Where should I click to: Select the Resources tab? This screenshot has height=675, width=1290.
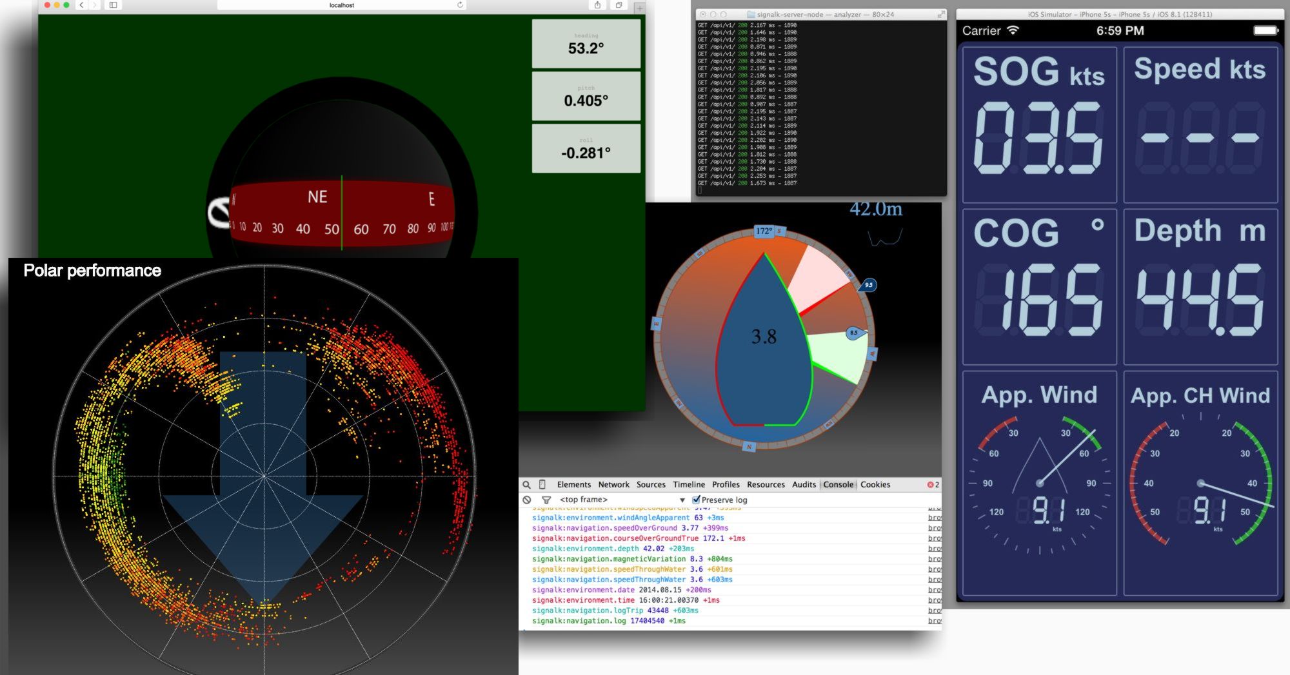[x=766, y=485]
